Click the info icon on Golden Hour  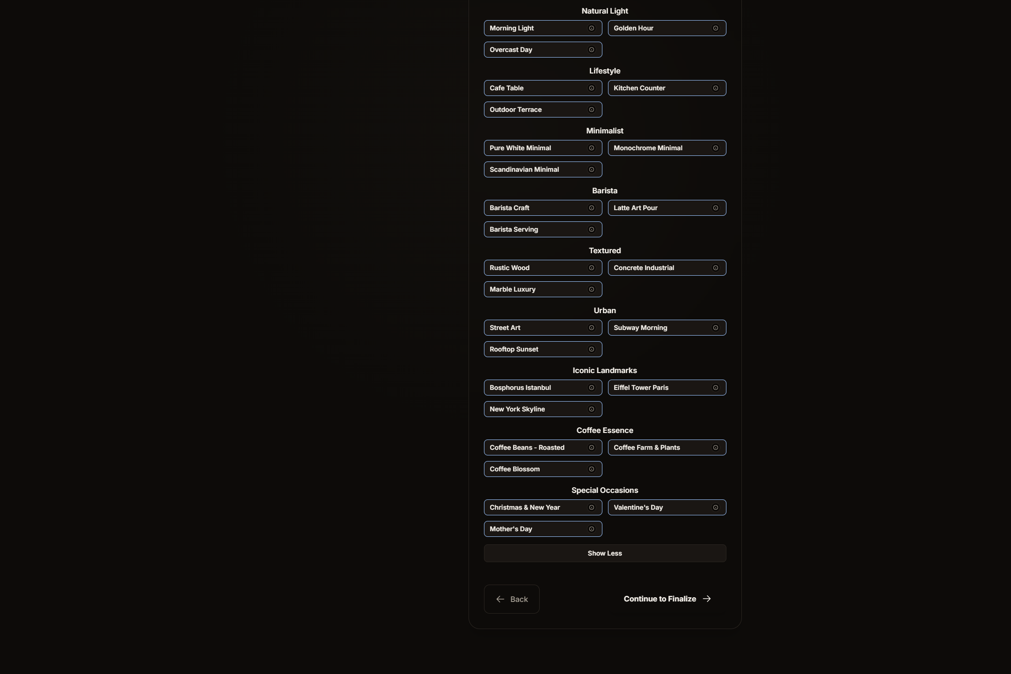(716, 28)
